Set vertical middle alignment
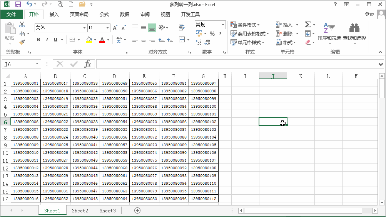386x217 pixels. pyautogui.click(x=144, y=28)
